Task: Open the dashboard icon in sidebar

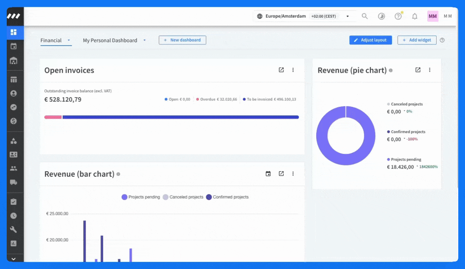Action: pos(13,32)
